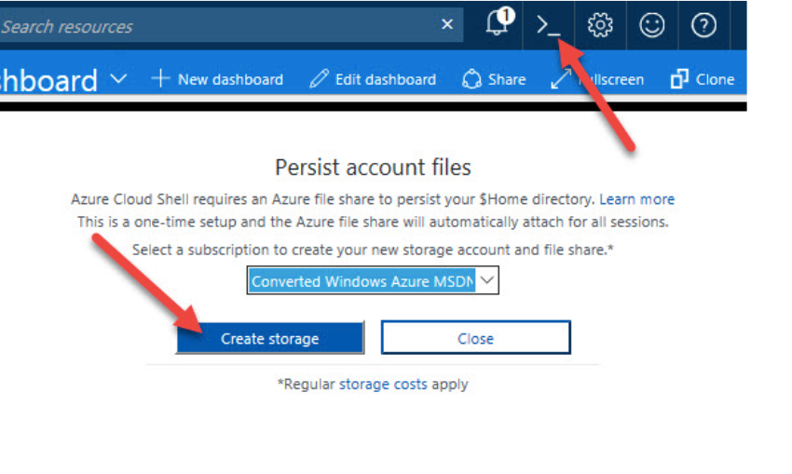The image size is (792, 474).
Task: Clone the dashboard
Action: point(703,79)
